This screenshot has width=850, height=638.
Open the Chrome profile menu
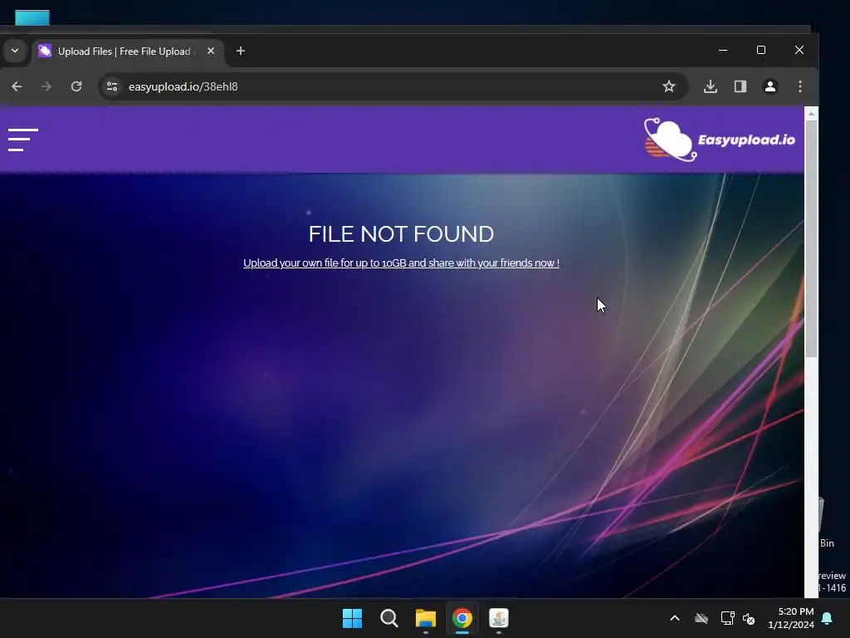(769, 86)
